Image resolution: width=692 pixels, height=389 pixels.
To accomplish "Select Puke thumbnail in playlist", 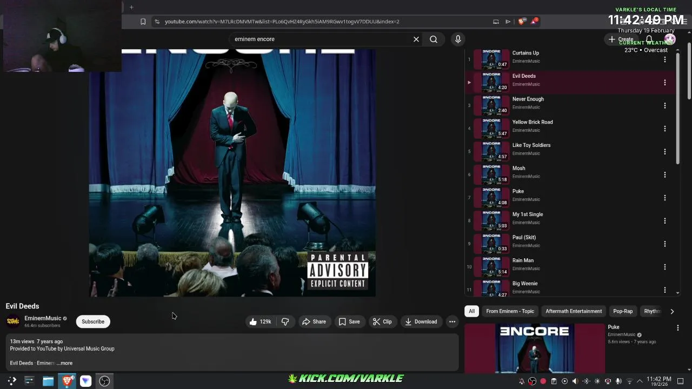I will click(x=491, y=198).
